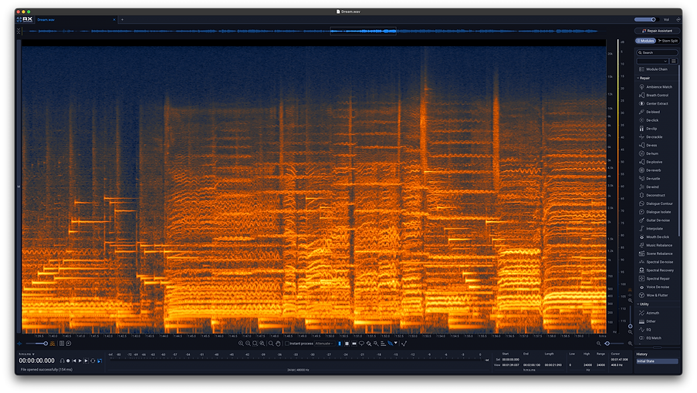Open the Spectral De-noise module
The image size is (697, 393).
[x=657, y=262]
